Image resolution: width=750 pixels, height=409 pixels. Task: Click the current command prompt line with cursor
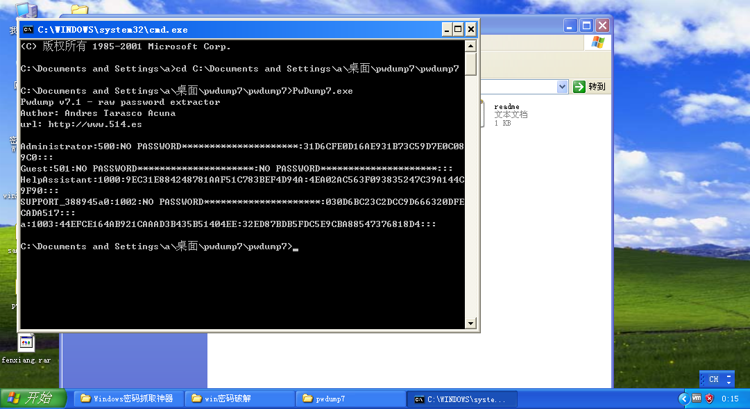pos(160,247)
